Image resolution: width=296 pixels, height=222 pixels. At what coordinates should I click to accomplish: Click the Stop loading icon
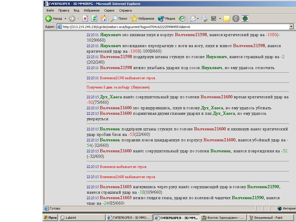(85, 18)
